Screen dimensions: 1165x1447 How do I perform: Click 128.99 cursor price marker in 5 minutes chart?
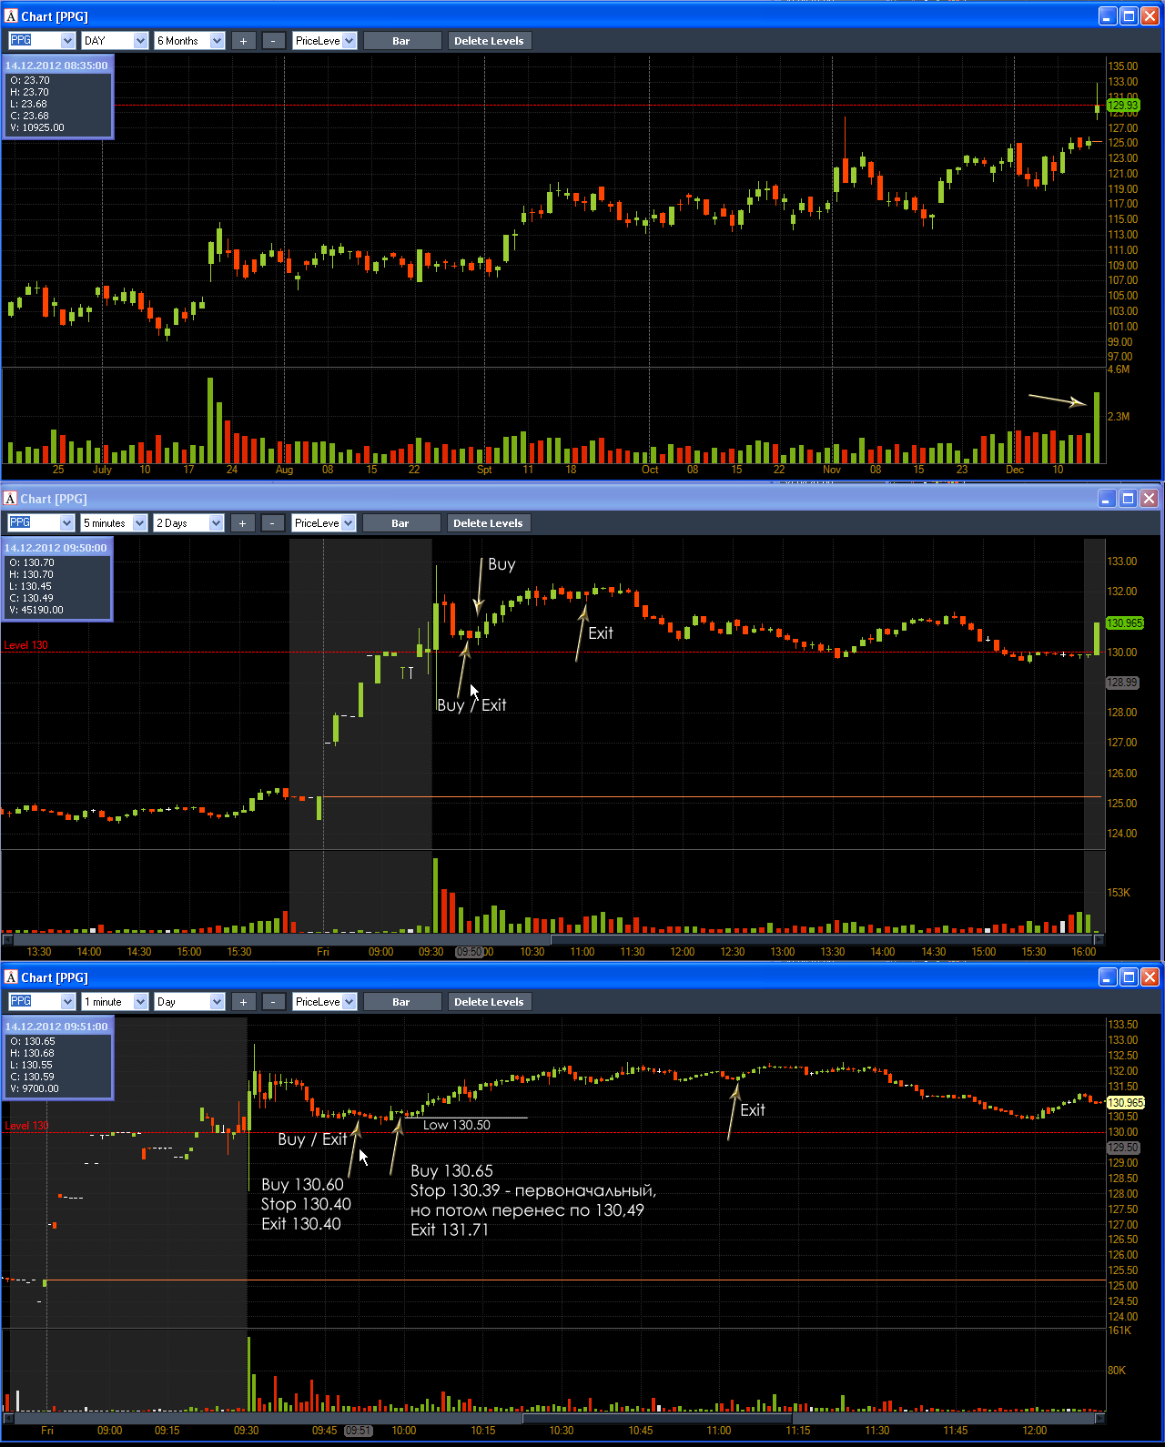pyautogui.click(x=1122, y=683)
